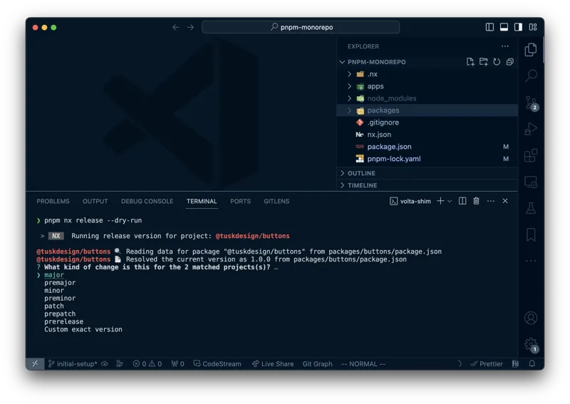
Task: Click the New File icon in Explorer
Action: point(470,62)
